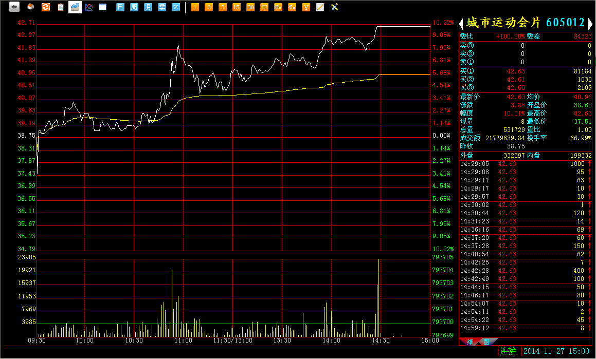Image resolution: width=596 pixels, height=359 pixels.
Task: Select the 60-minute period button
Action: point(264,7)
